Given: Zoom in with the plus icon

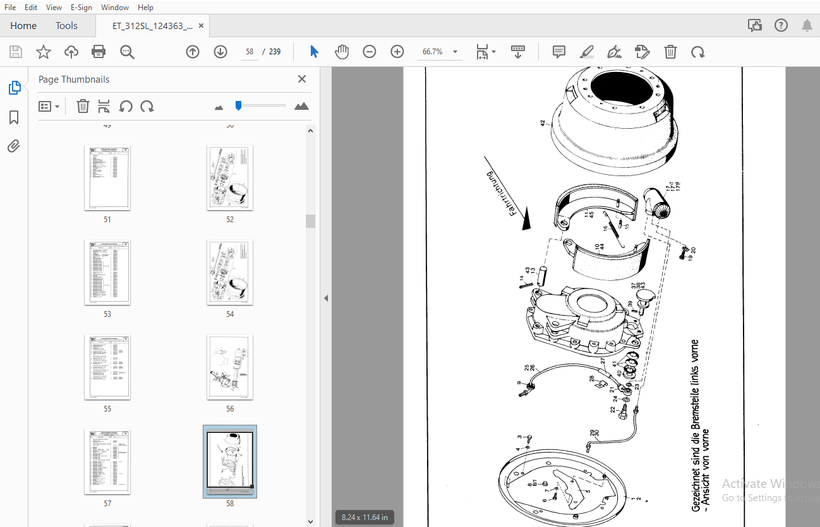Looking at the screenshot, I should pyautogui.click(x=397, y=52).
